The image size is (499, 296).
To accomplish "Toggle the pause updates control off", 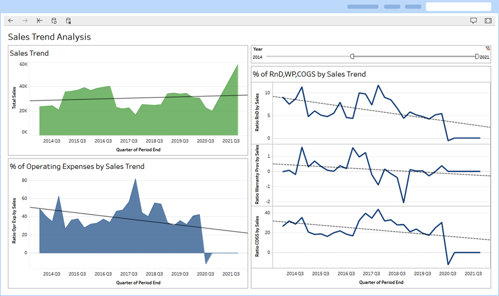I will tap(68, 21).
